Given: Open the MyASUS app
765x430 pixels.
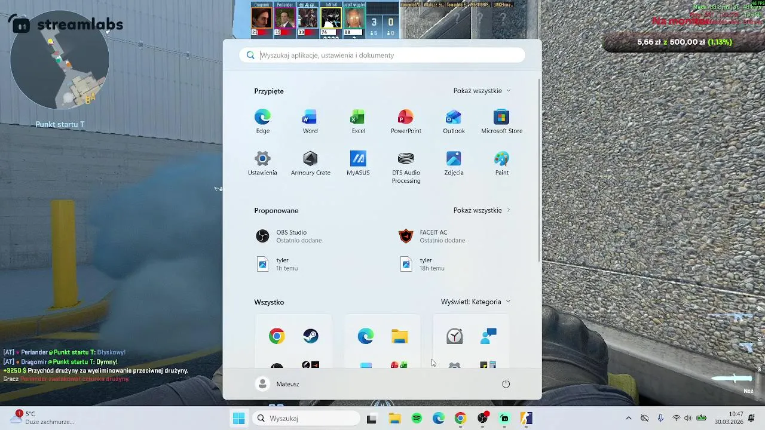Looking at the screenshot, I should pos(358,164).
